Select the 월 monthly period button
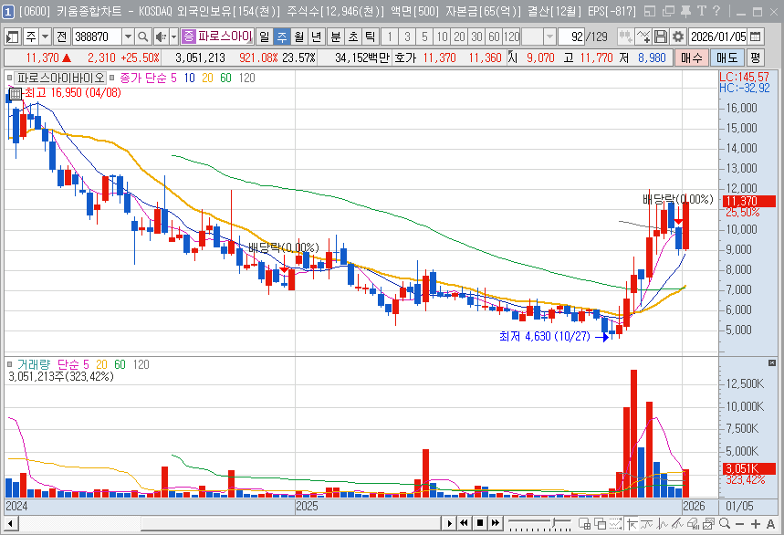This screenshot has width=784, height=535. (299, 37)
